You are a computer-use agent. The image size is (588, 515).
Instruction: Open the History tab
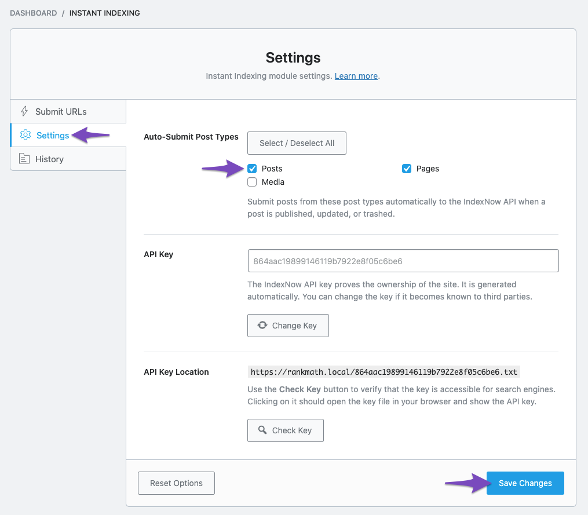click(x=49, y=158)
